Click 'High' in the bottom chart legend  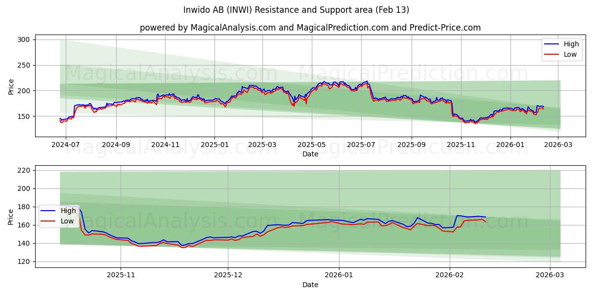[68, 211]
